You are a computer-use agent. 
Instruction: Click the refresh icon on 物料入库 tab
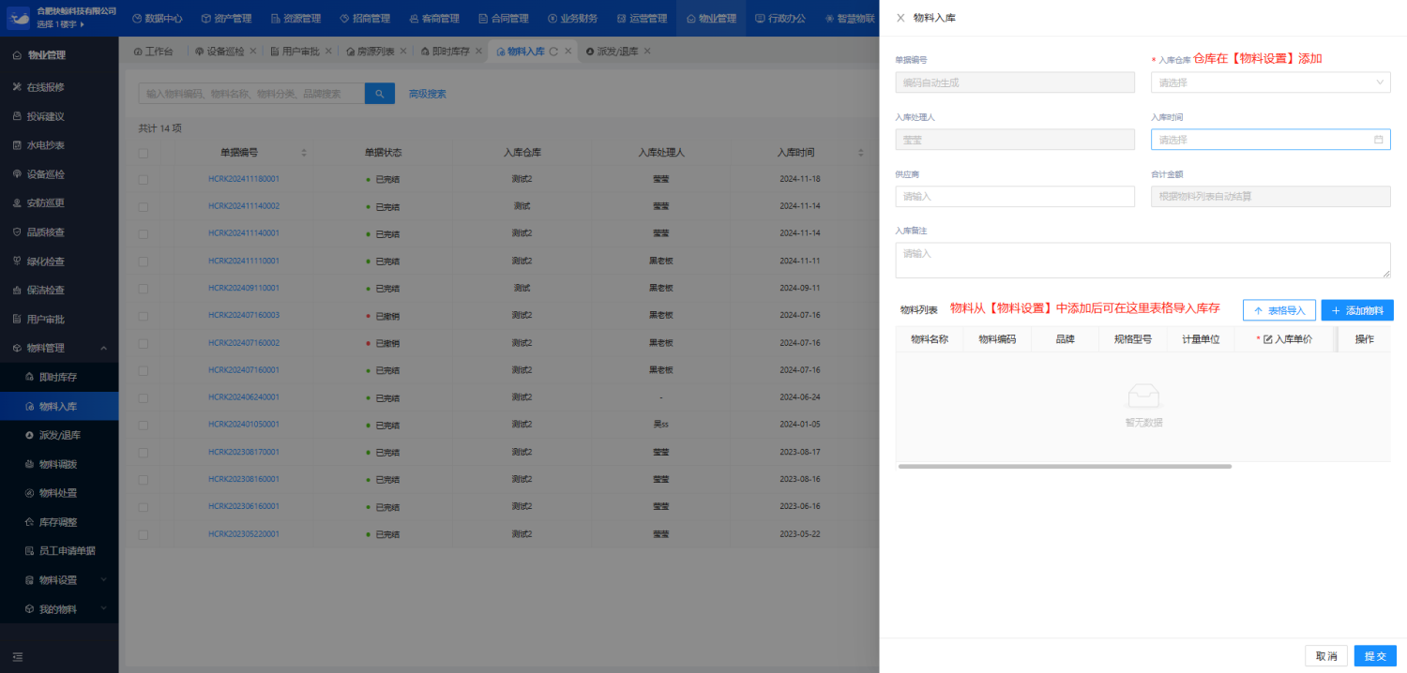coord(553,51)
